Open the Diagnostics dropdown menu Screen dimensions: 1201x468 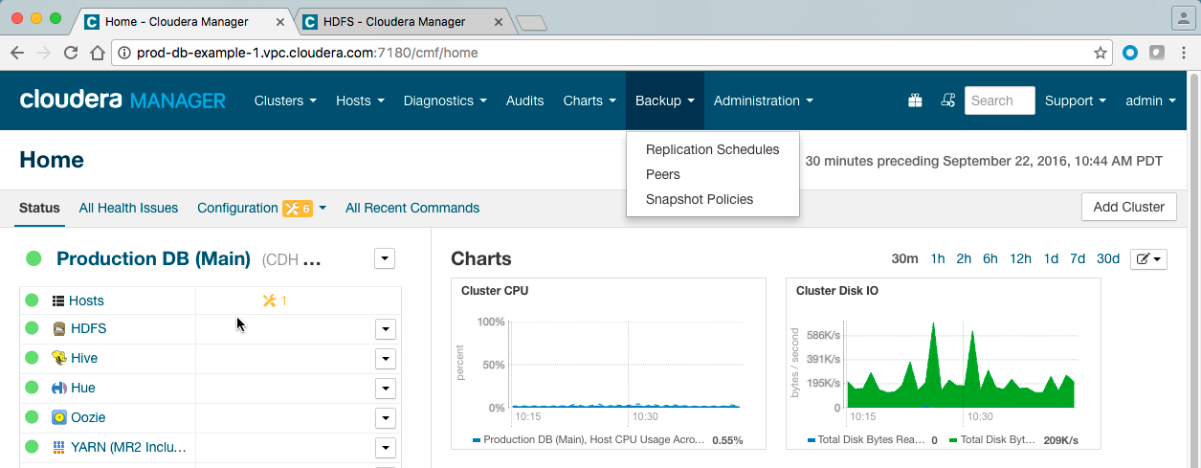tap(445, 100)
